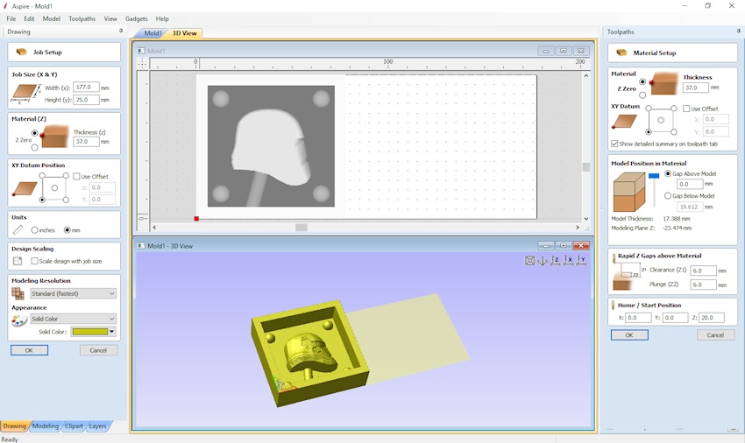Click Cancel in Material Setup panel

pos(715,334)
